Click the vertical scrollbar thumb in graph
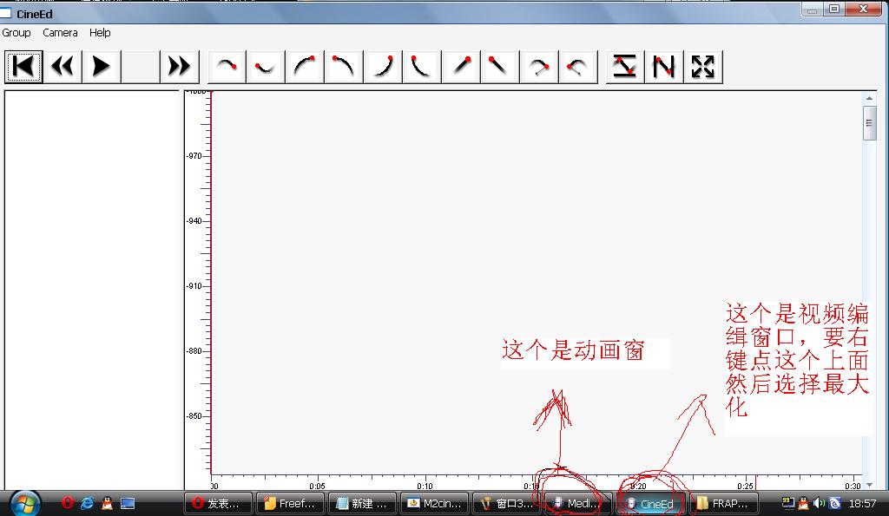This screenshot has height=516, width=889. 869,123
